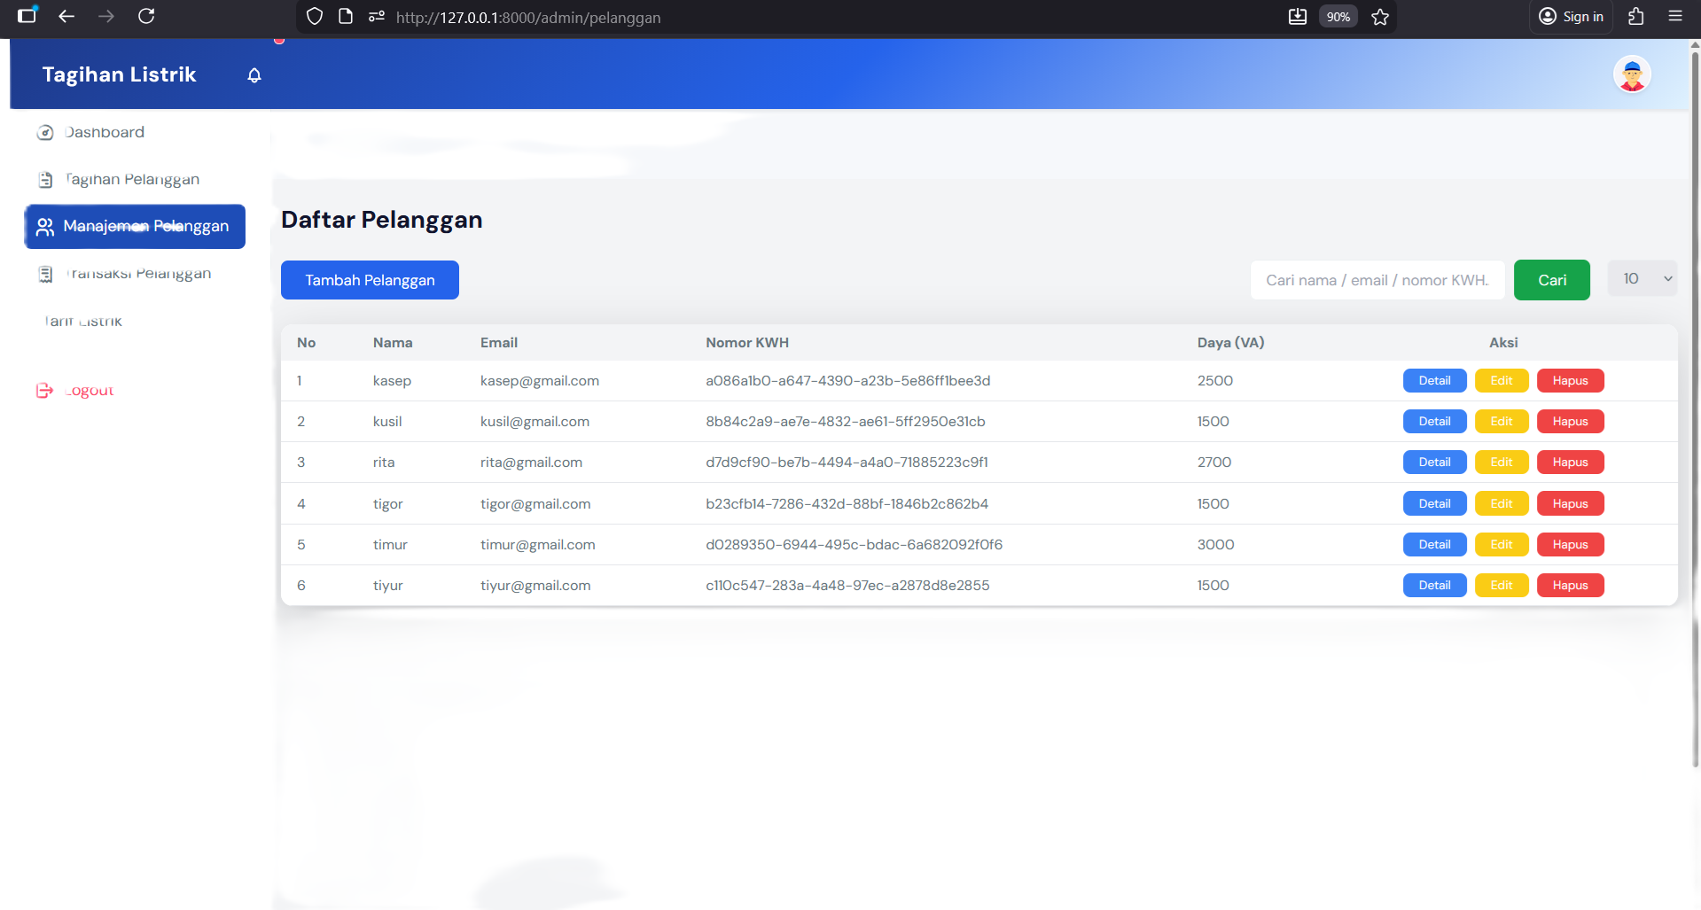Delete customer tiyur with Hapus
The height and width of the screenshot is (910, 1701).
(1570, 586)
